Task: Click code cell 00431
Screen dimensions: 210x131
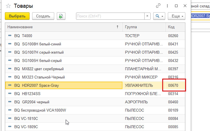Action: click(176, 44)
